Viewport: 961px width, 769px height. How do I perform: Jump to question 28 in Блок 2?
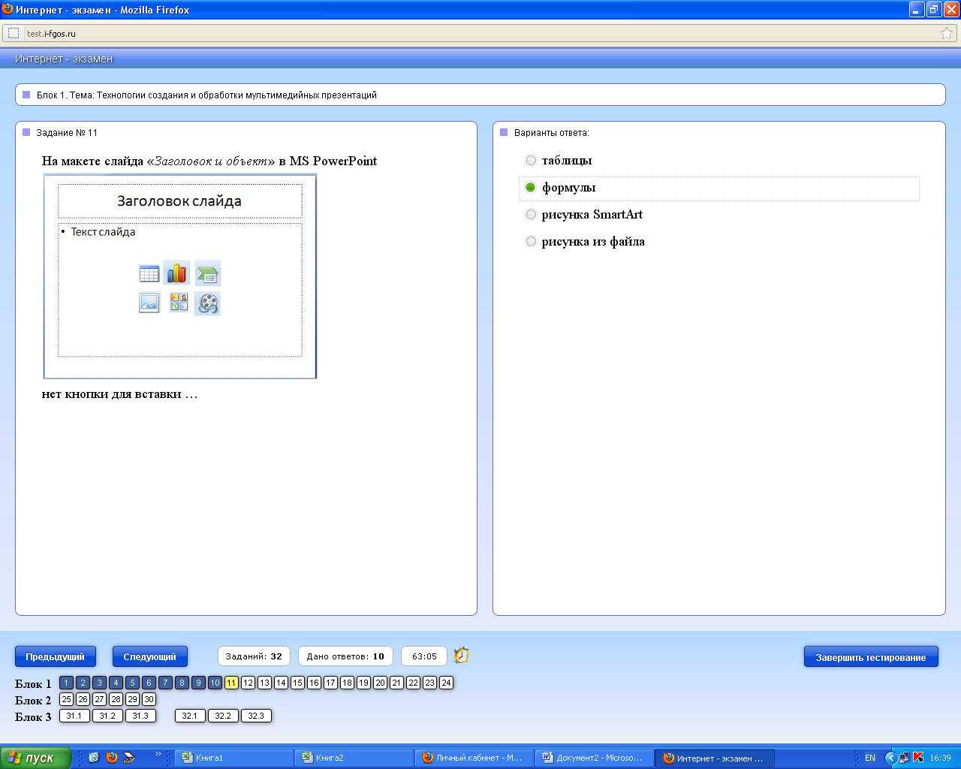pyautogui.click(x=116, y=699)
